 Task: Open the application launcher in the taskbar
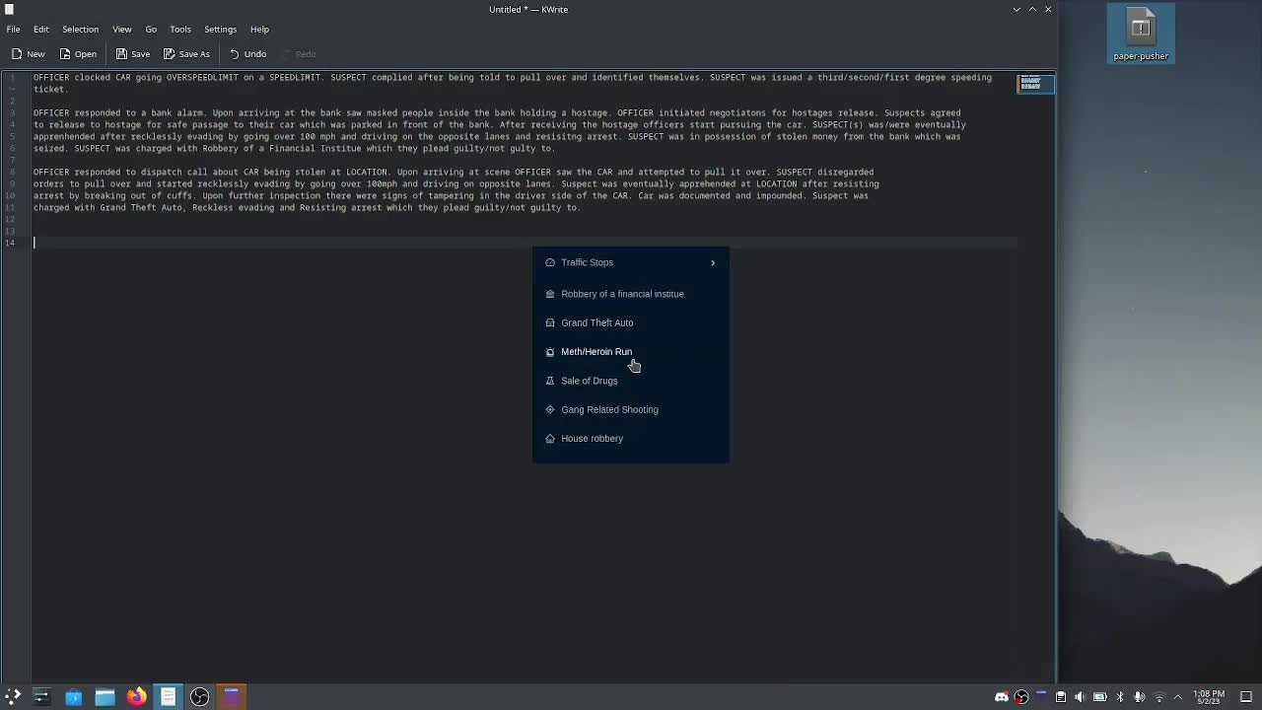(13, 697)
